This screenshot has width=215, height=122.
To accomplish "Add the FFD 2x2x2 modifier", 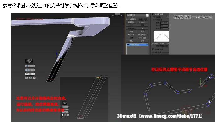I will point(143,22).
